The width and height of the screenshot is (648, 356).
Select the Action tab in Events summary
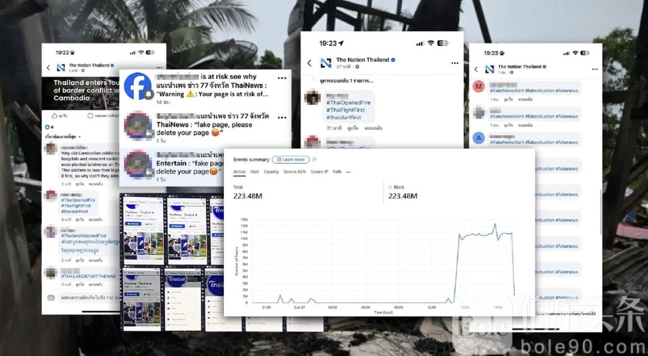pyautogui.click(x=239, y=172)
